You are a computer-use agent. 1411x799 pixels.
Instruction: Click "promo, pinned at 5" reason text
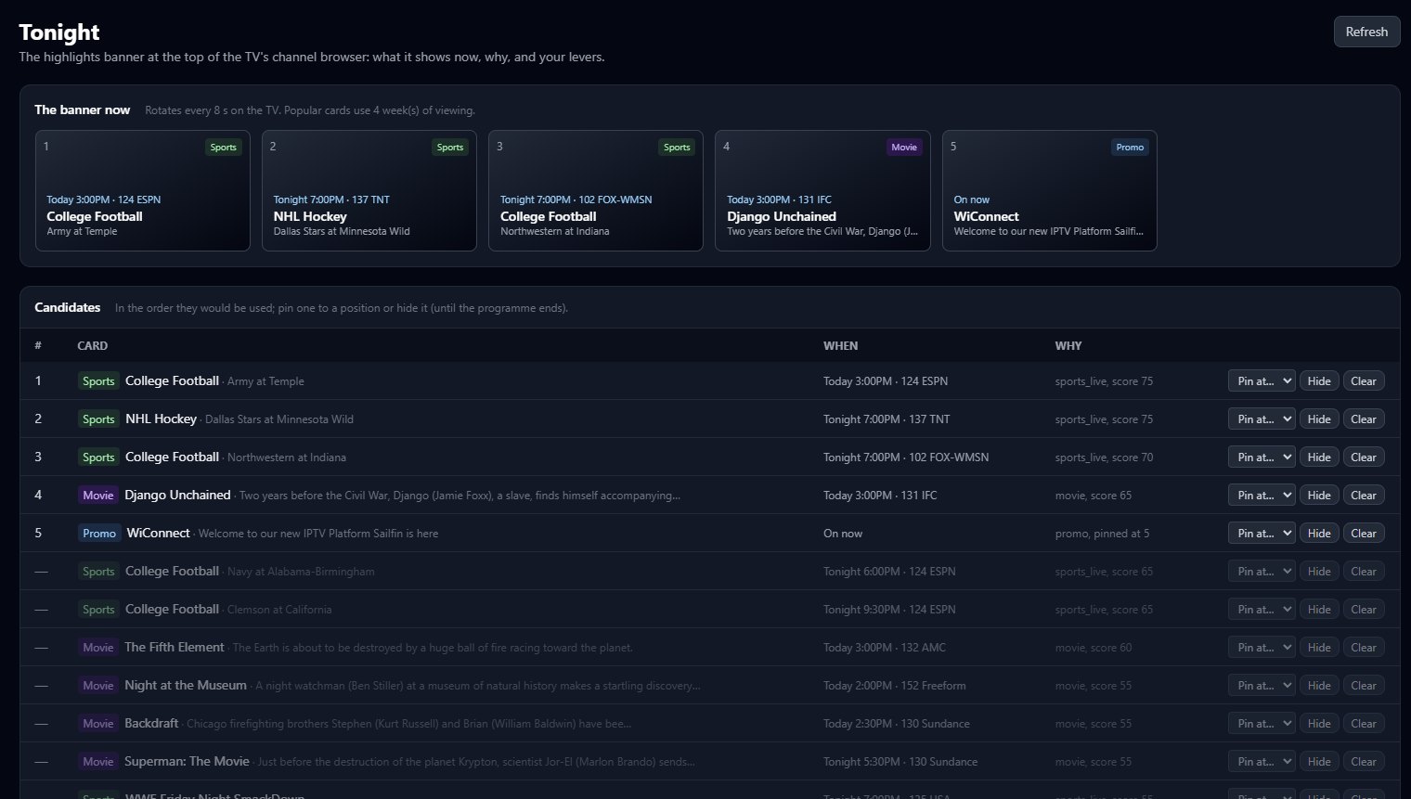[x=1102, y=534]
